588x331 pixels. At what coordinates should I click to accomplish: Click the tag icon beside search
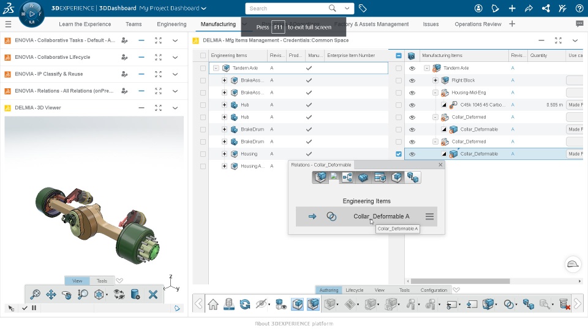(363, 8)
